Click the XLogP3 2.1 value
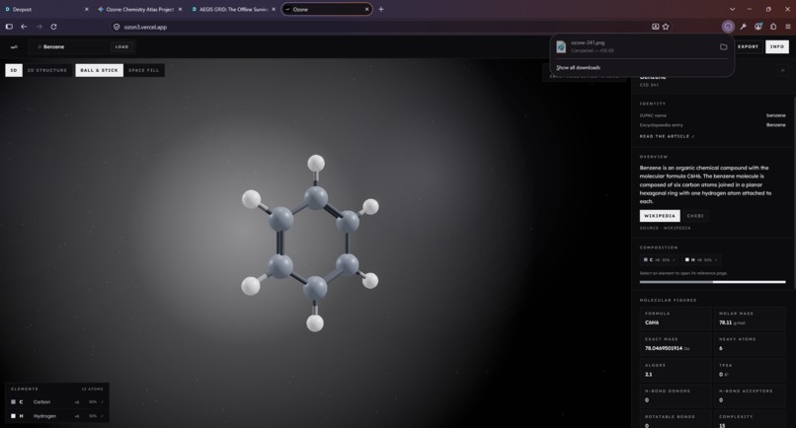This screenshot has width=796, height=428. pos(648,374)
